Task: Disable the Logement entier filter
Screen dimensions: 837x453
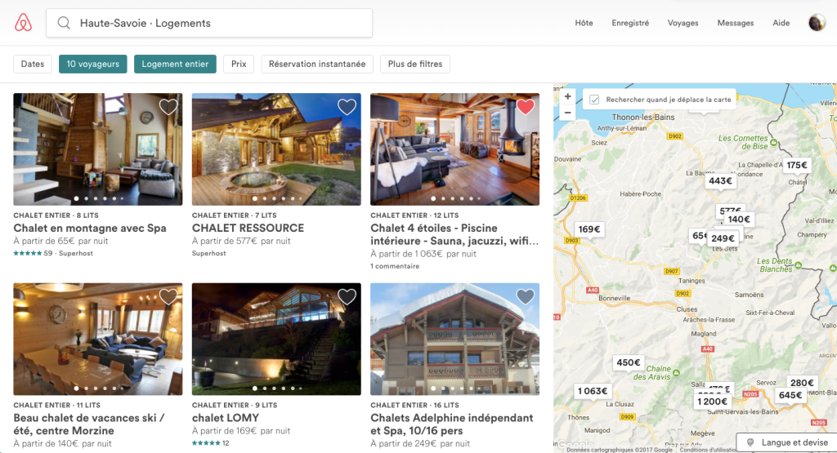Action: point(175,64)
